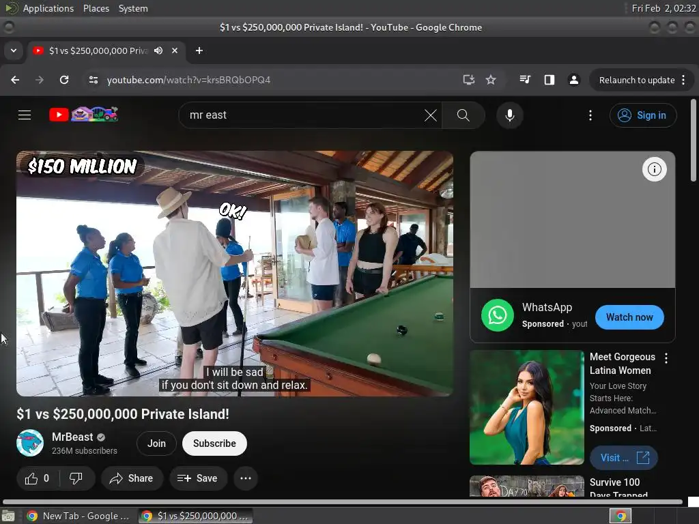
Task: Open more actions ellipsis under video
Action: pyautogui.click(x=246, y=478)
